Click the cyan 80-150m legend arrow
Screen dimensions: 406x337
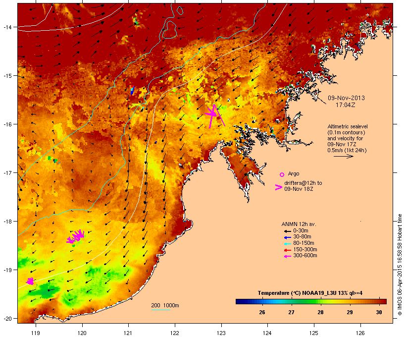click(288, 244)
